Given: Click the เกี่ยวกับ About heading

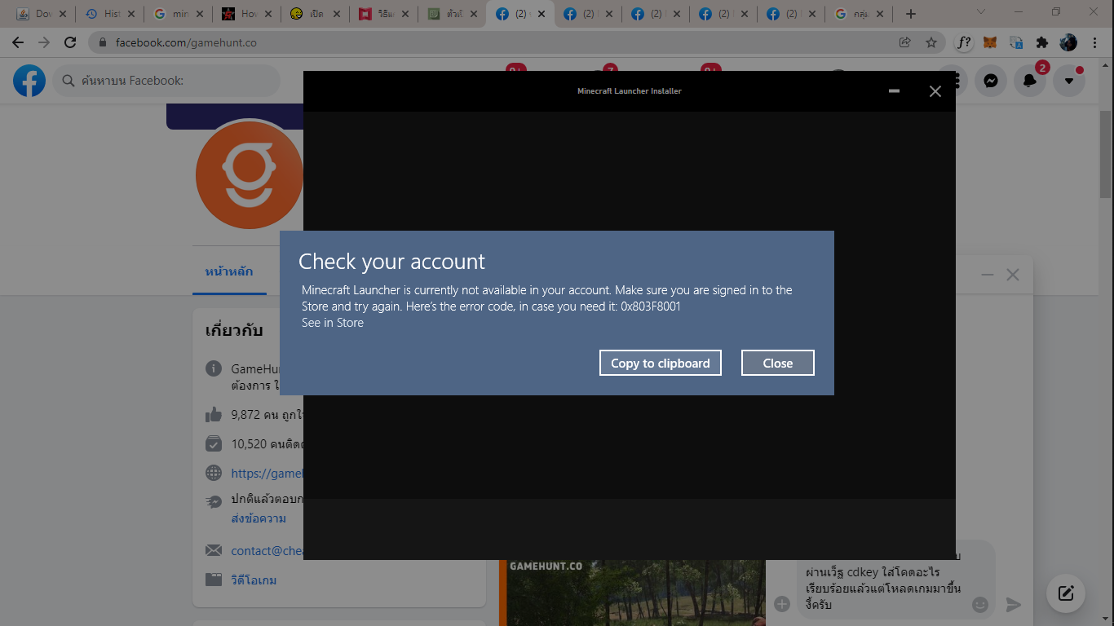Looking at the screenshot, I should 234,330.
